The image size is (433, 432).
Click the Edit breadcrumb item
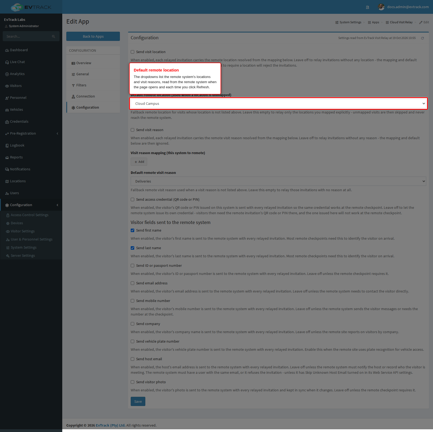tap(424, 22)
